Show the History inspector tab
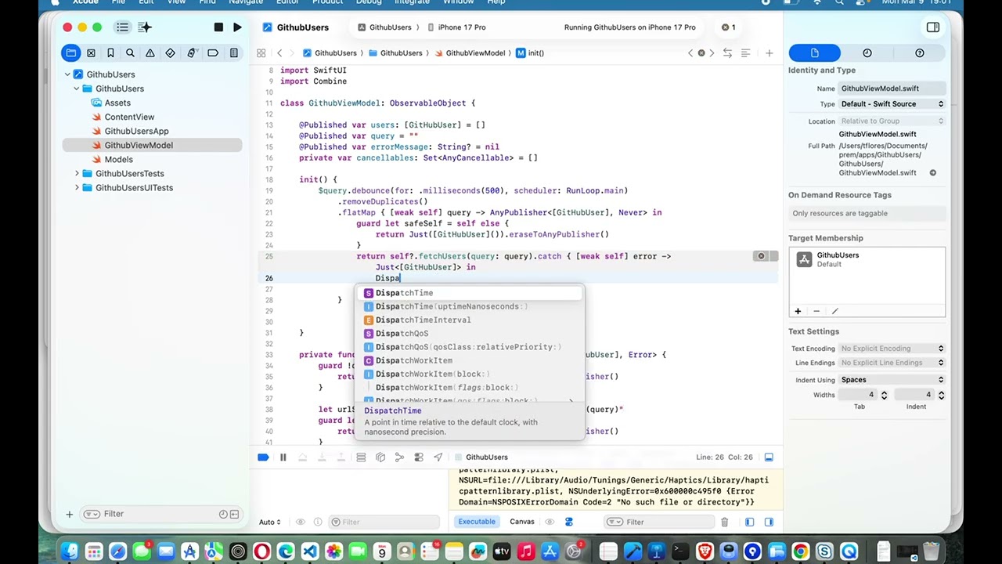The width and height of the screenshot is (1002, 564). 867,53
